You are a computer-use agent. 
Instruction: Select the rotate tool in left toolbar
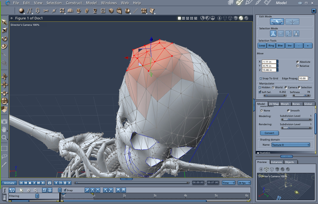(4, 39)
